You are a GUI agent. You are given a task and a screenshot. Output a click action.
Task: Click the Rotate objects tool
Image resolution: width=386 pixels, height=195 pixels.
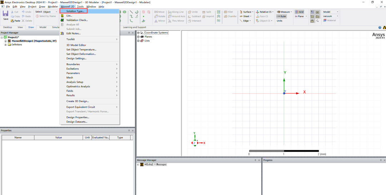point(160,16)
